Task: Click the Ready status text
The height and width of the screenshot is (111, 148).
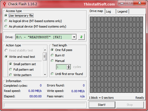Action: 140,98
